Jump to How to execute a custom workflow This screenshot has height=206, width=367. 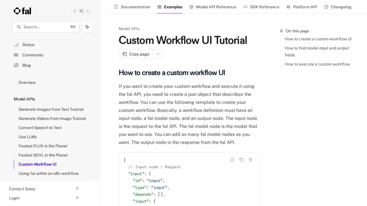317,64
